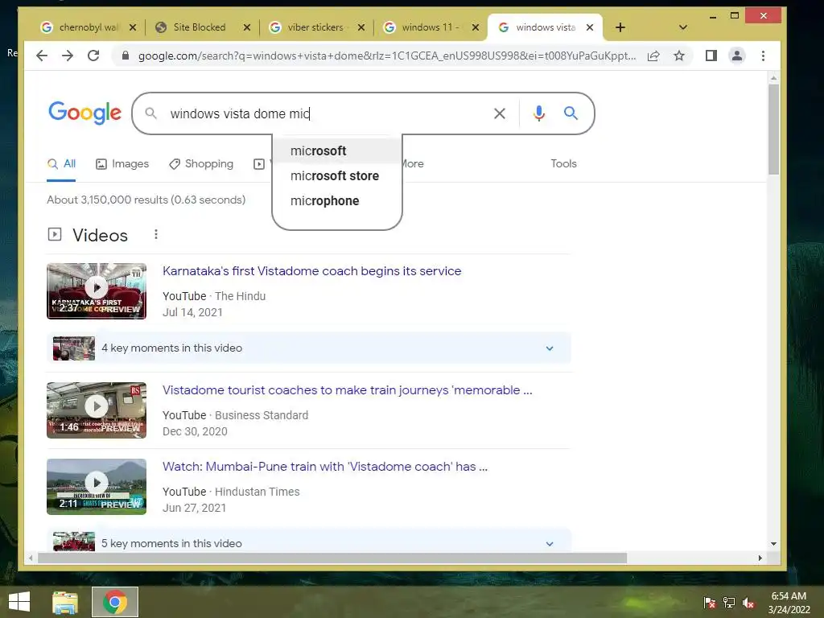Open the network tray icon

click(x=729, y=603)
